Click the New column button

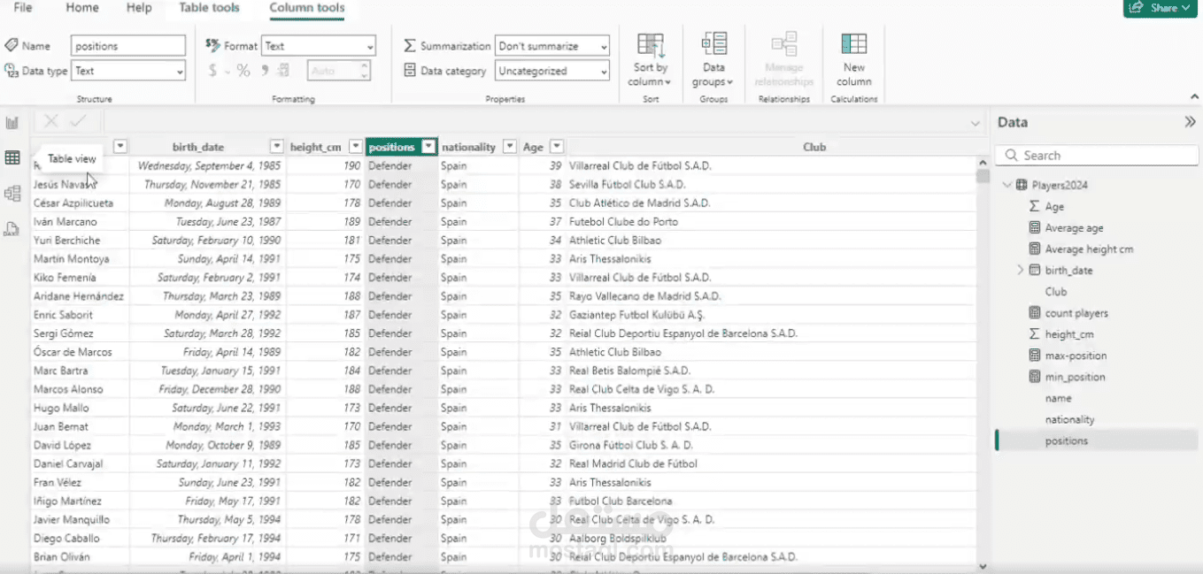[853, 60]
